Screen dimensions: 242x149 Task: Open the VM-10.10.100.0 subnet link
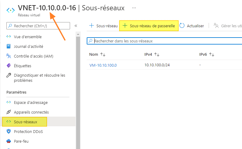point(103,65)
